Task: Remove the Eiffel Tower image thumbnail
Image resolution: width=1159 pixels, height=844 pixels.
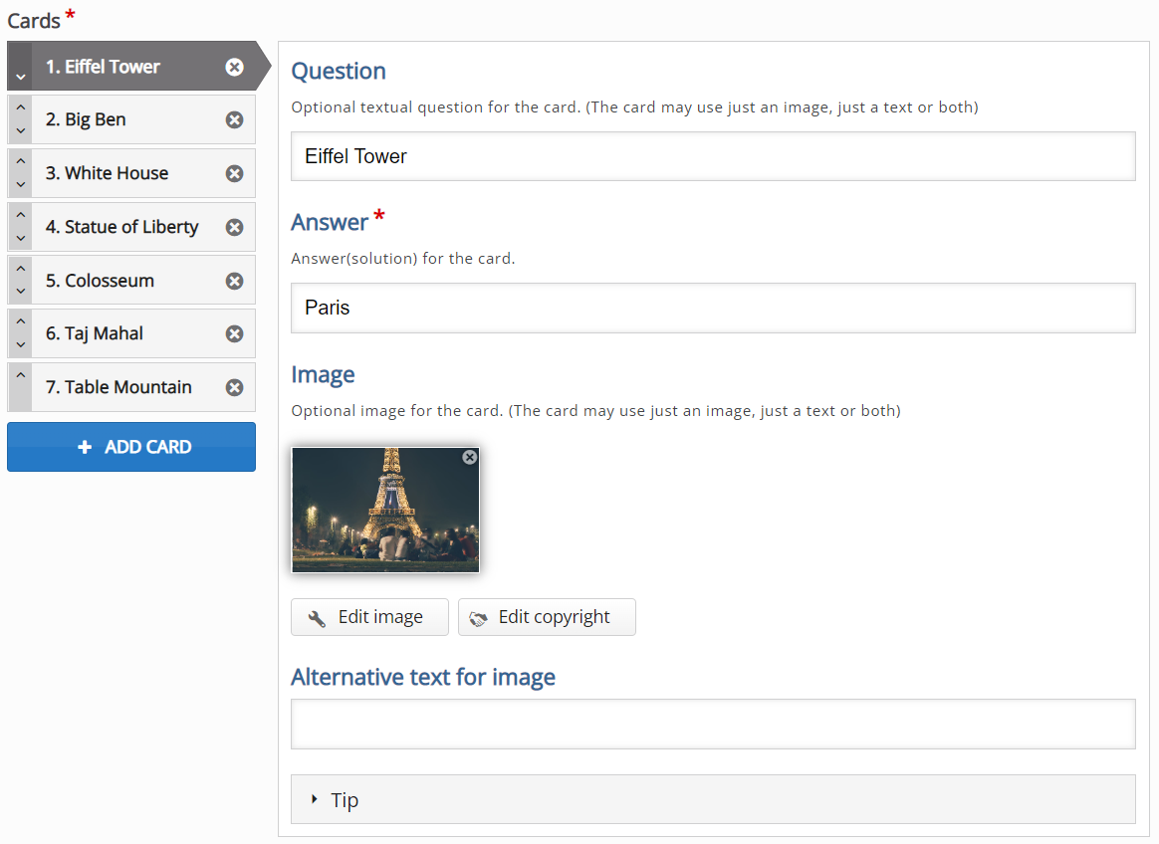Action: pyautogui.click(x=469, y=458)
